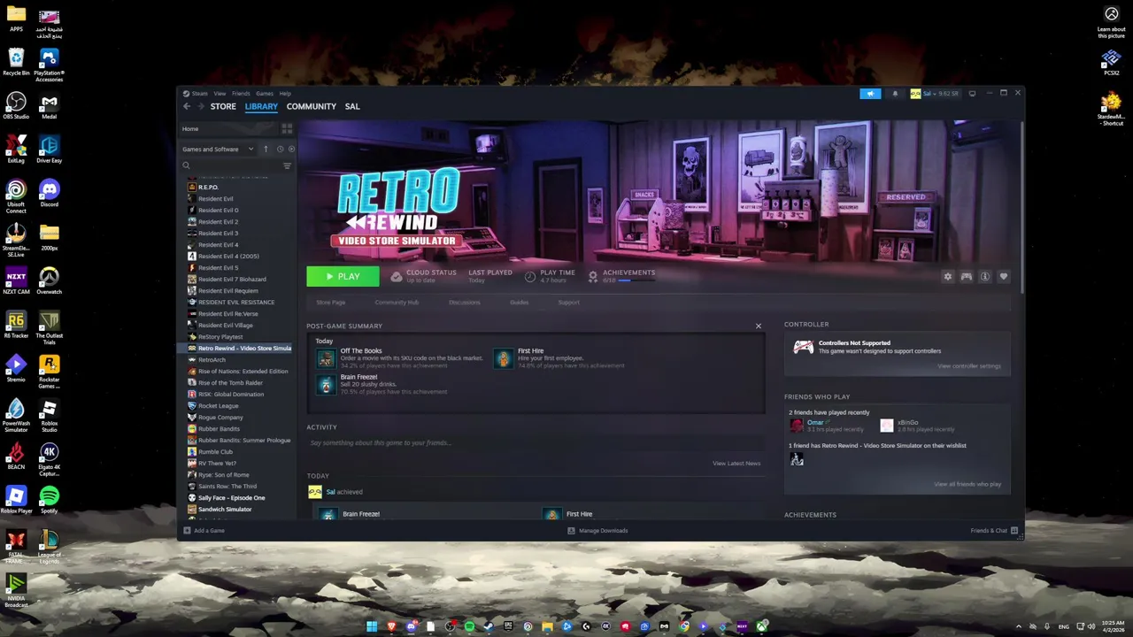1133x637 pixels.
Task: Open the Friends menu
Action: 241,94
